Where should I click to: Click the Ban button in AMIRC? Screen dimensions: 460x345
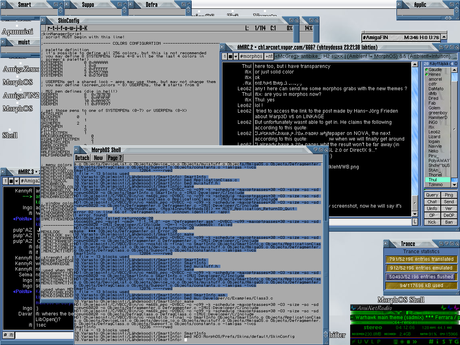448,222
